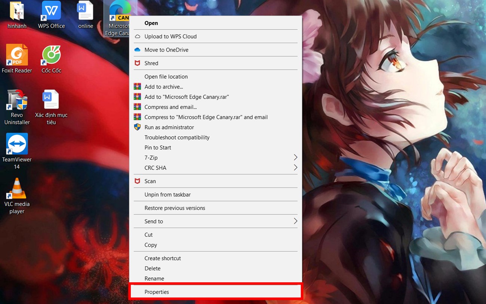This screenshot has width=486, height=304.
Task: Click shield icon beside Run as administrator
Action: [x=137, y=127]
